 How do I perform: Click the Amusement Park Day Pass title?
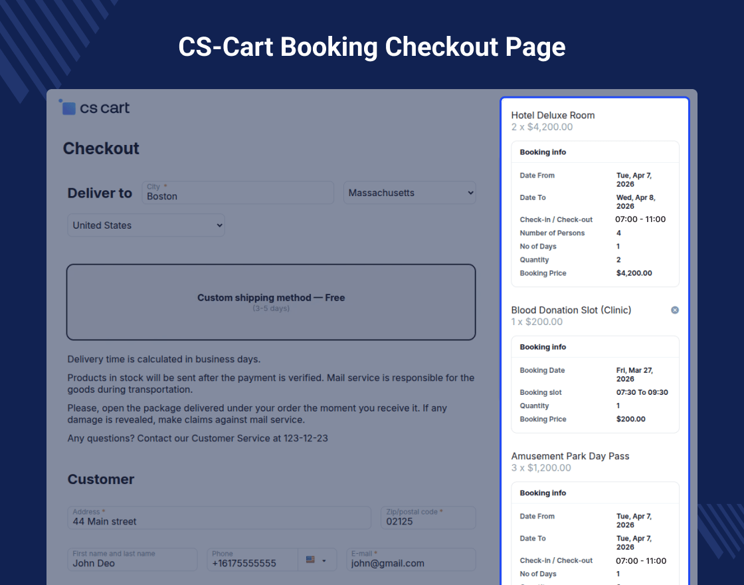click(570, 456)
